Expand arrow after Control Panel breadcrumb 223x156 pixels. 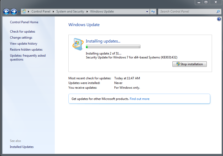[x=53, y=11]
